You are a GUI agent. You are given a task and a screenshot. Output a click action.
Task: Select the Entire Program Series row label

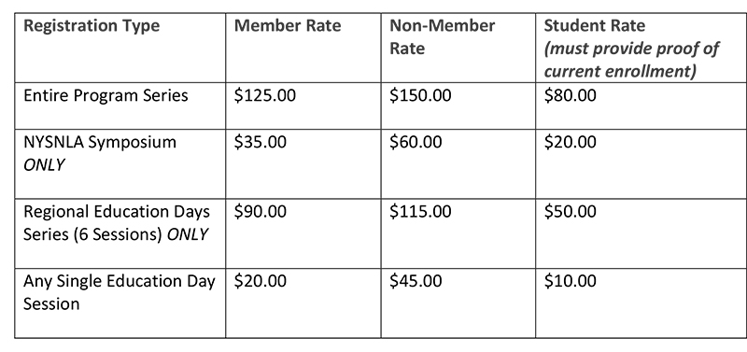(106, 96)
